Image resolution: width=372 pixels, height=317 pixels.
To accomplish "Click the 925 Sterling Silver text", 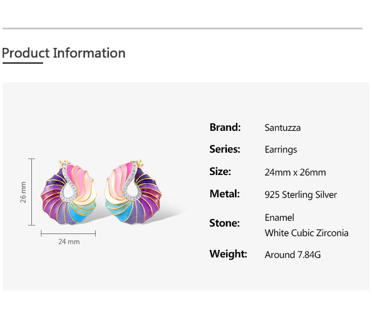I will [x=301, y=195].
